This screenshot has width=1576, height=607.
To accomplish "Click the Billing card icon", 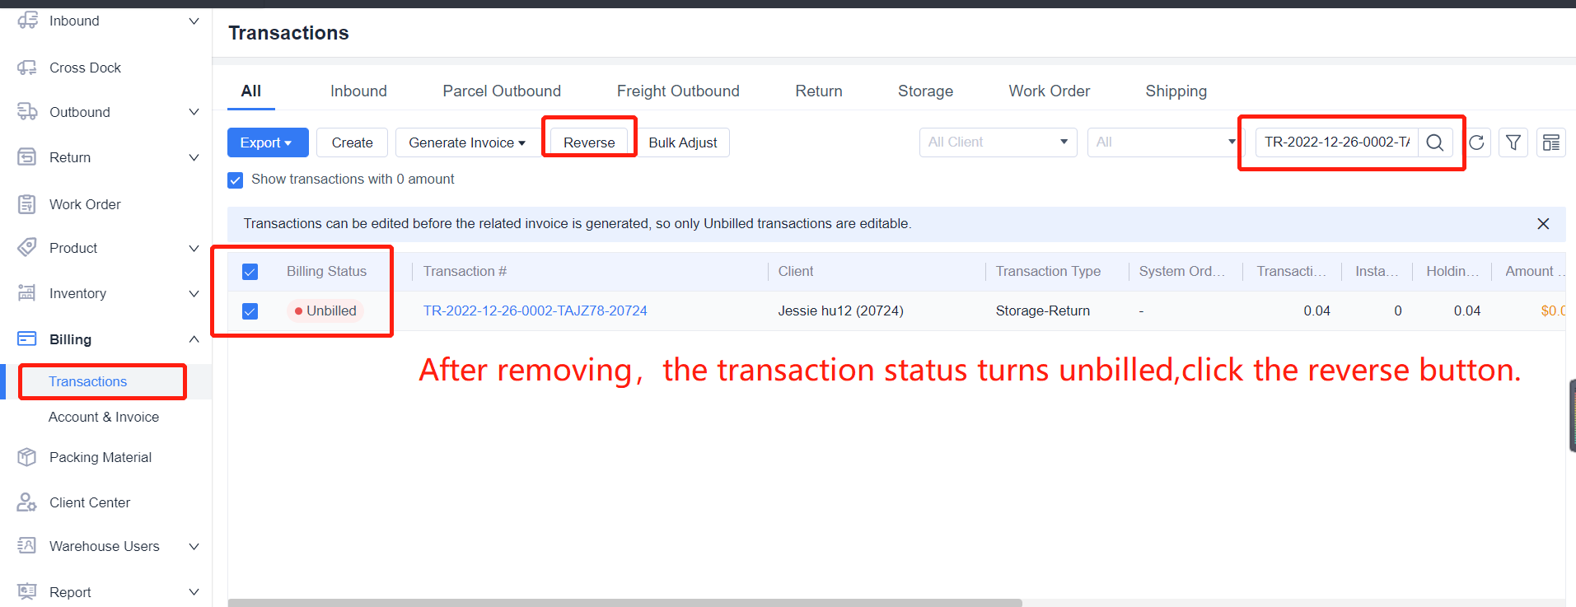I will [x=27, y=339].
